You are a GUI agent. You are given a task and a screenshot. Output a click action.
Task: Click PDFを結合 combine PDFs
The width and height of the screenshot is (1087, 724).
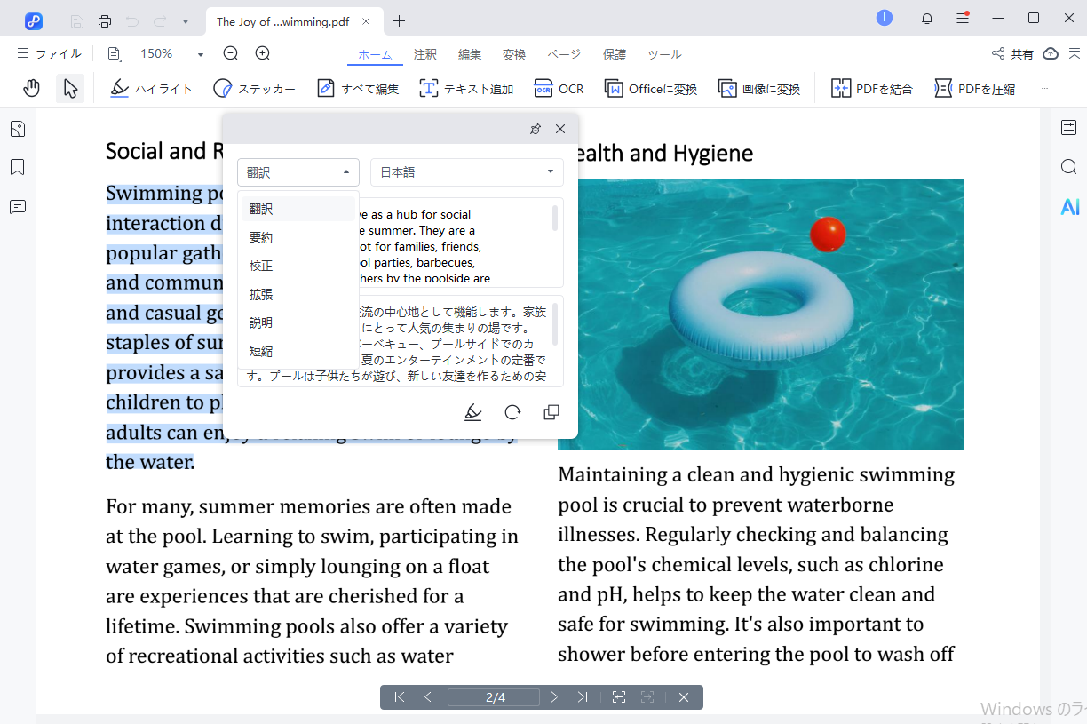click(871, 89)
